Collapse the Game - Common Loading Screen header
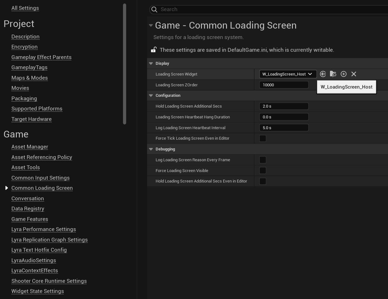Screen dimensions: 388x299 coord(151,25)
